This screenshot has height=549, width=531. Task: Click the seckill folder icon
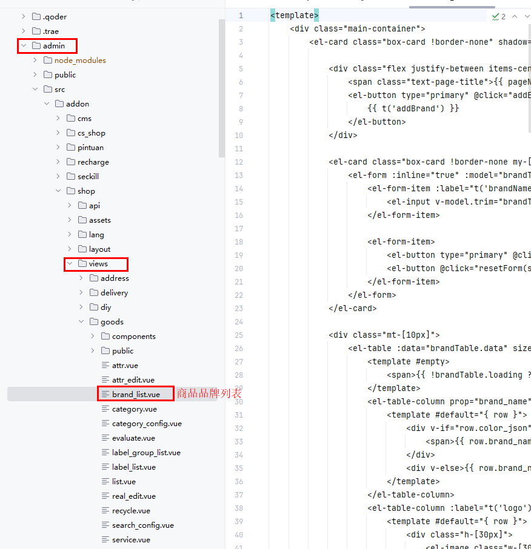(71, 177)
